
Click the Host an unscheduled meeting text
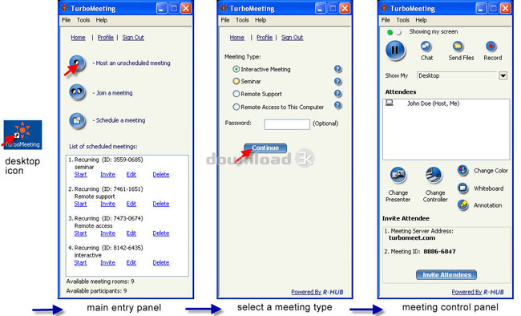(x=133, y=63)
